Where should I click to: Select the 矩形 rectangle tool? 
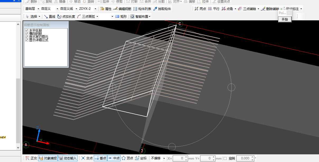coord(121,16)
